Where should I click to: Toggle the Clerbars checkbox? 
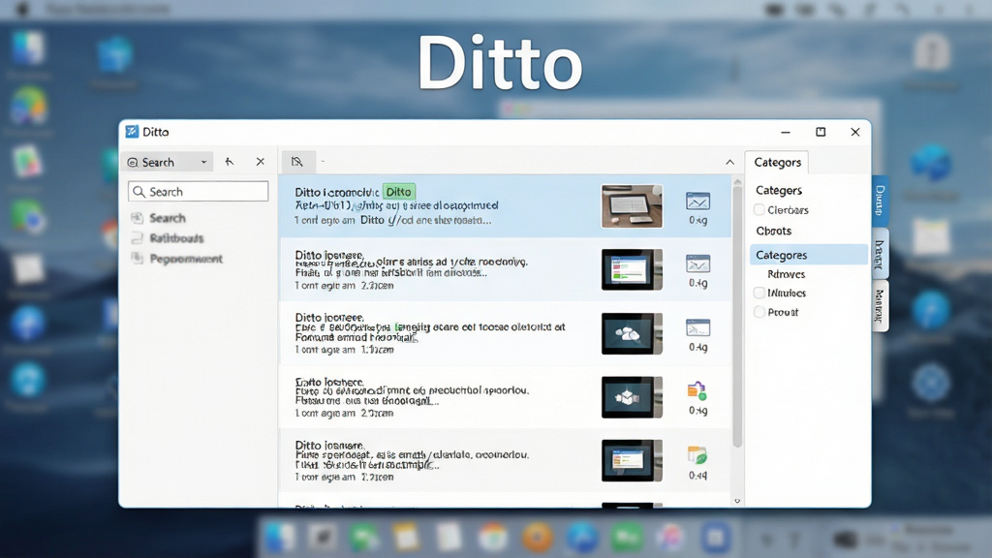point(759,210)
